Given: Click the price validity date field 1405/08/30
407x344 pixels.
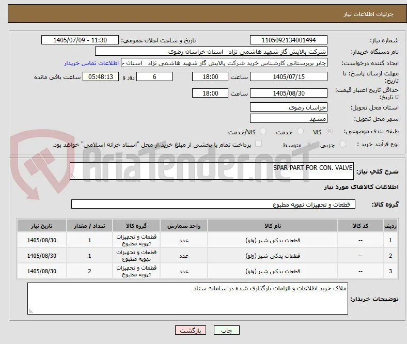Looking at the screenshot, I should 289,93.
